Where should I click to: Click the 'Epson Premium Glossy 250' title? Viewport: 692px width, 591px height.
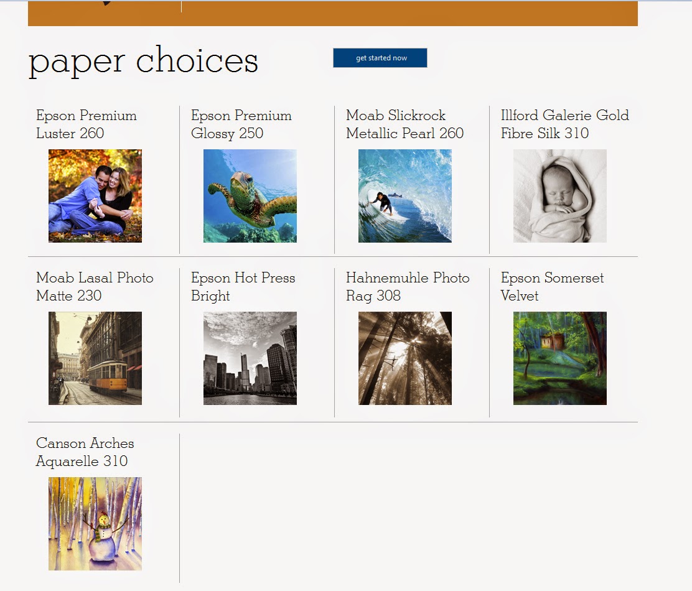coord(241,124)
